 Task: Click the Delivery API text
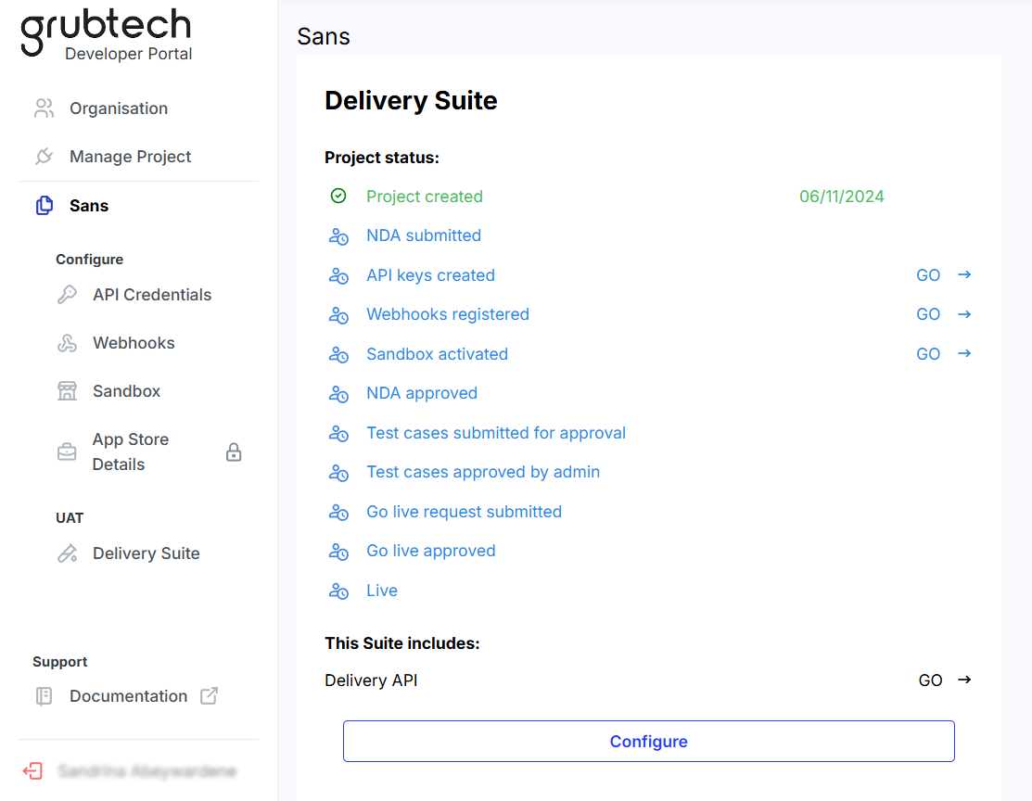(371, 680)
